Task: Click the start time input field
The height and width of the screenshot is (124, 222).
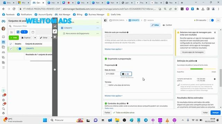Action: point(126,74)
